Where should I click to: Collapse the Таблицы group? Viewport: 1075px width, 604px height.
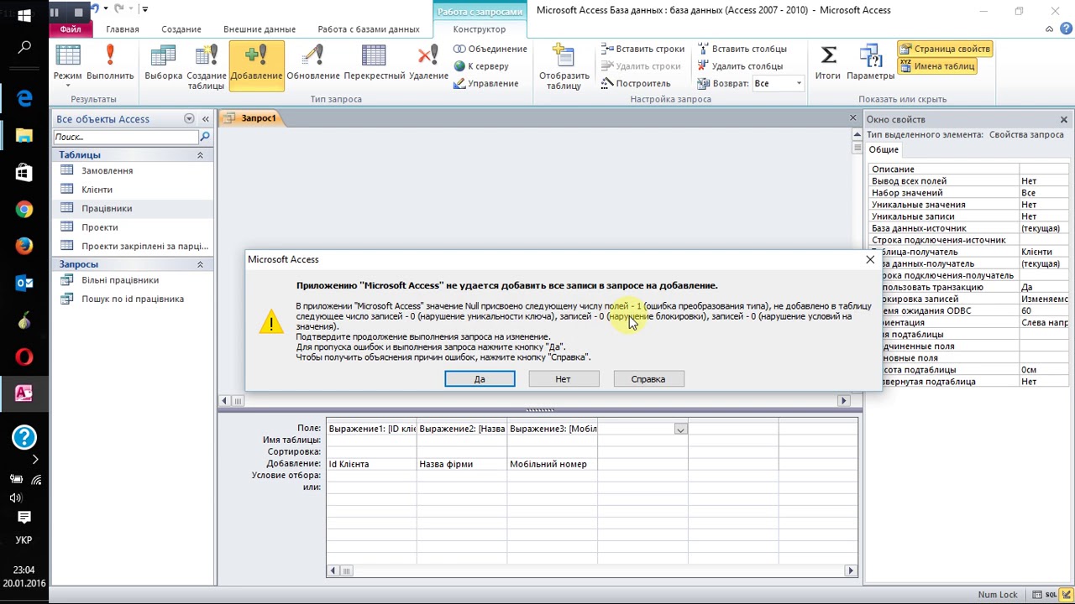coord(200,155)
